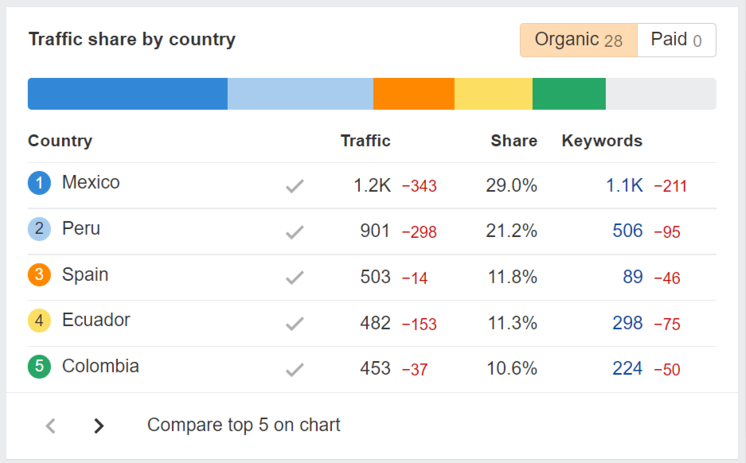Click Ecuador's 298 keywords value
The width and height of the screenshot is (746, 463).
coord(628,323)
